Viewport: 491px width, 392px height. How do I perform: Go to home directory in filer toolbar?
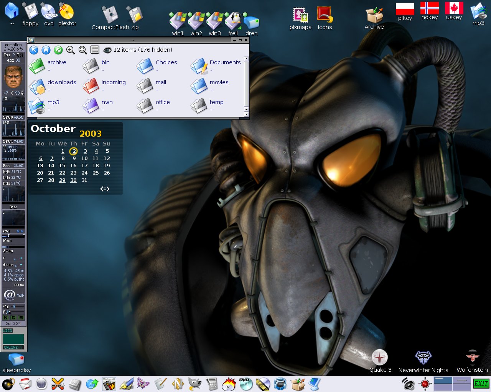click(46, 50)
